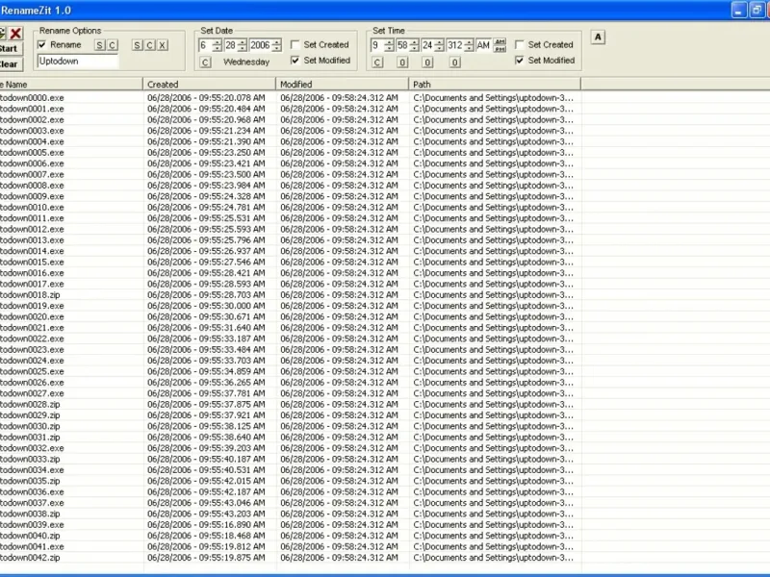Click the green refresh icon above Start
The image size is (770, 577).
point(3,34)
